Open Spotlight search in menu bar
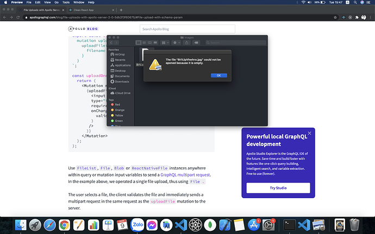The image size is (375, 234). click(x=355, y=2)
